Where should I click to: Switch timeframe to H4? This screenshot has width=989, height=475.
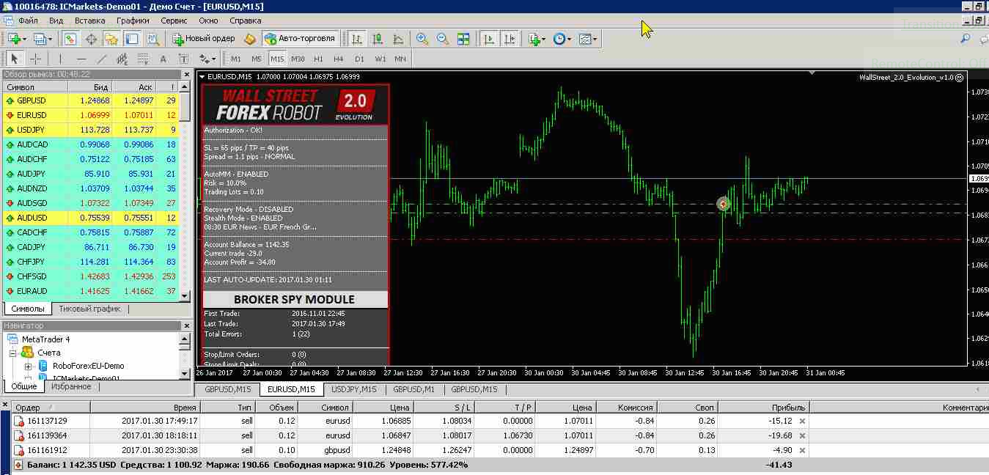338,59
